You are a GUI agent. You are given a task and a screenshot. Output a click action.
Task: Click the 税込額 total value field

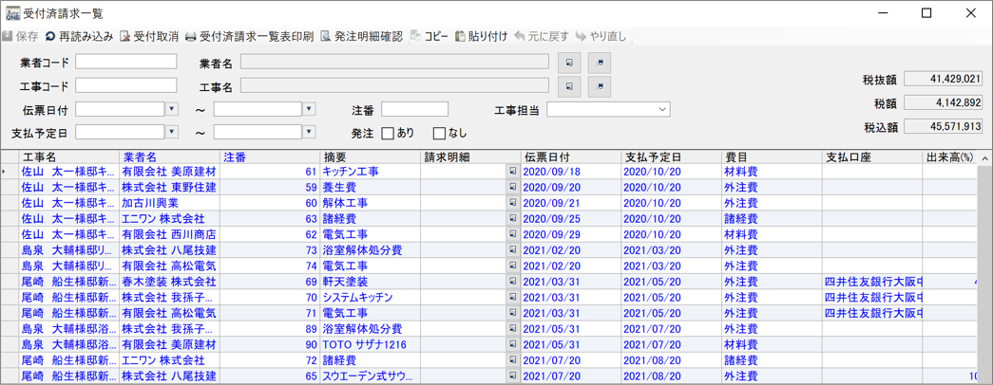tap(943, 127)
